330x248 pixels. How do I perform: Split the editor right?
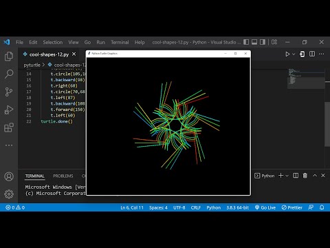pos(312,54)
